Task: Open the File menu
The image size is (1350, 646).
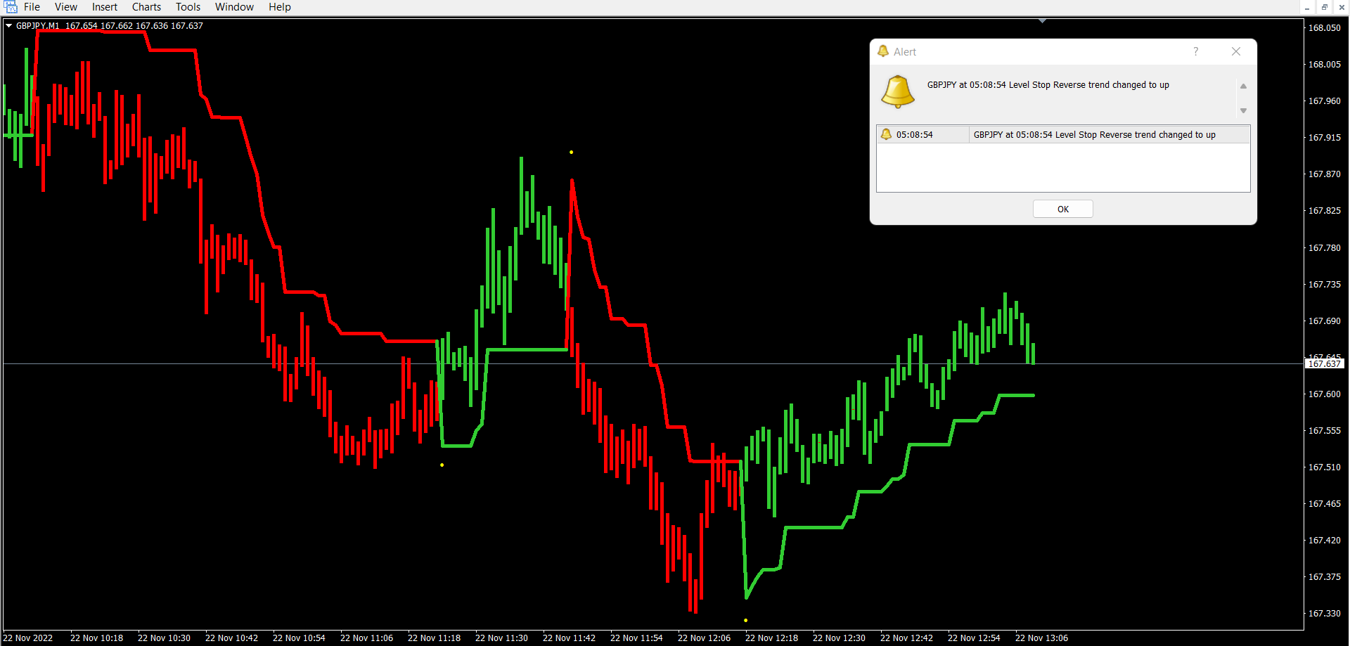Action: [32, 7]
